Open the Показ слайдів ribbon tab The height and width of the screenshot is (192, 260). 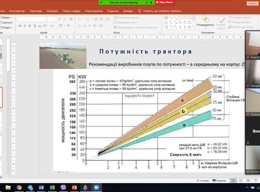click(x=71, y=11)
